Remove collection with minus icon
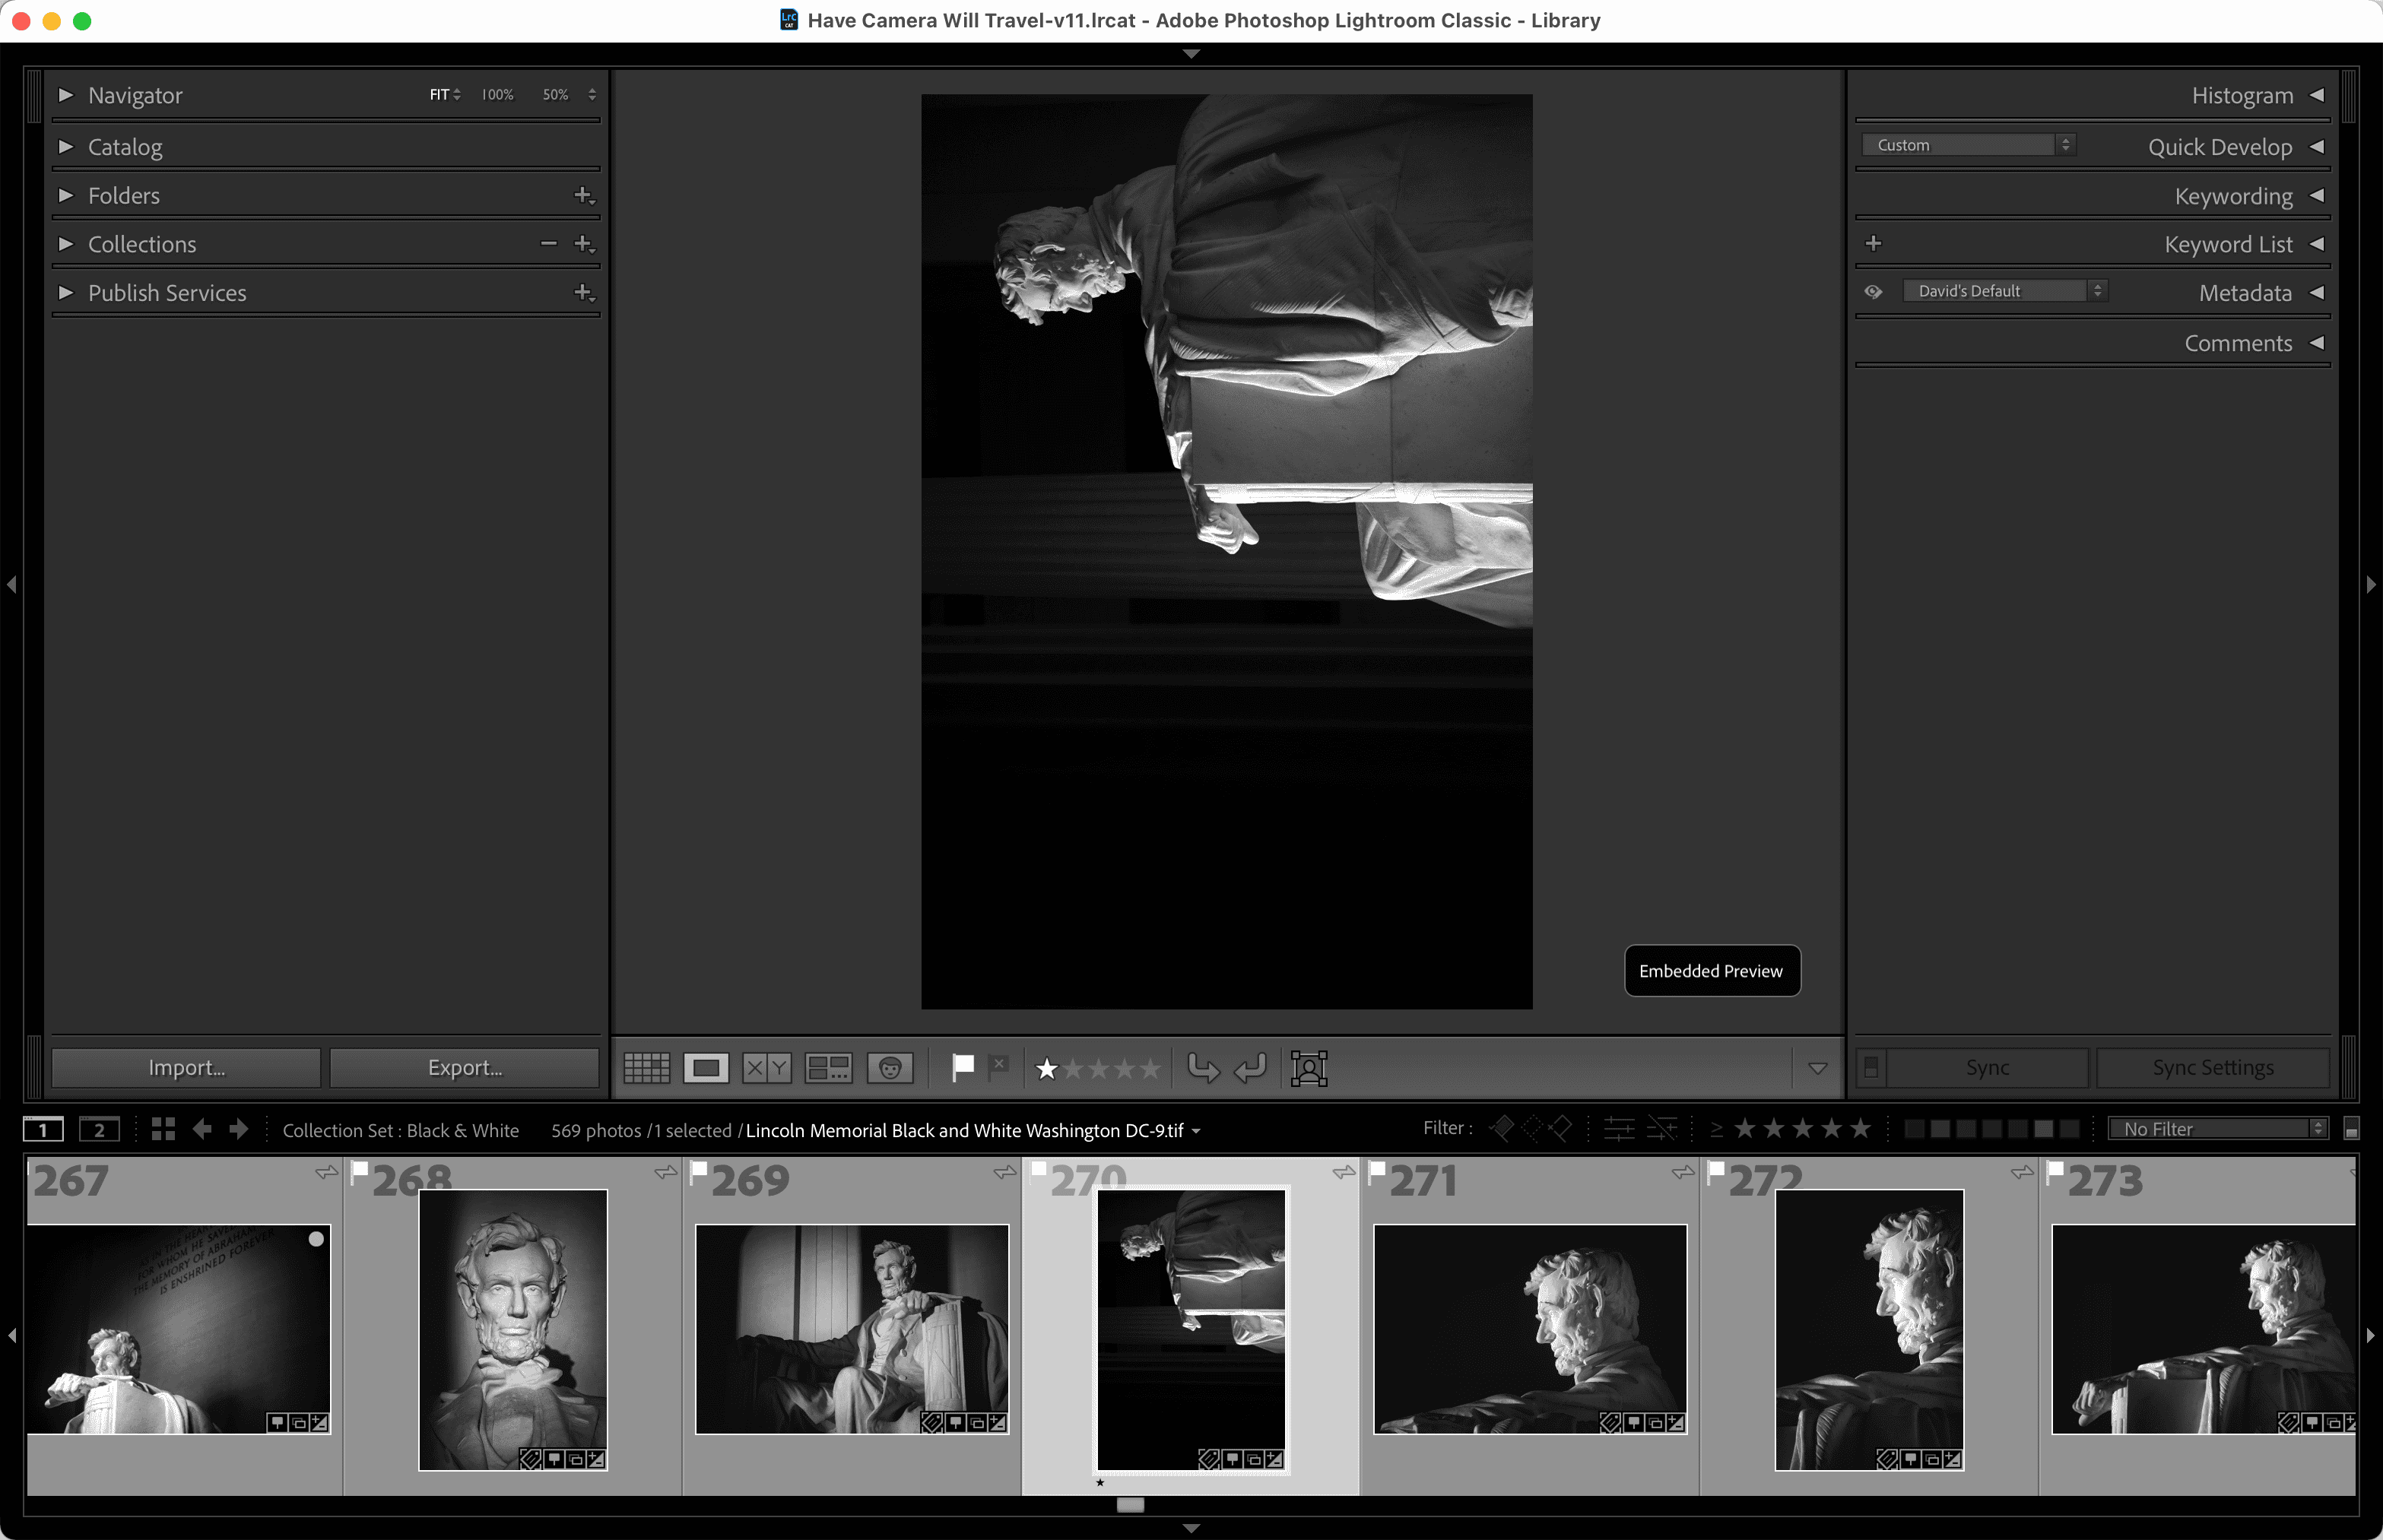 548,243
